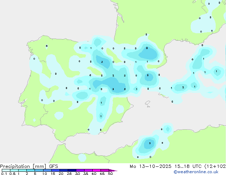Image resolution: width=226 pixels, height=175 pixels.
Task: Click the legend swatch between 20 and 25
Action: click(64, 170)
